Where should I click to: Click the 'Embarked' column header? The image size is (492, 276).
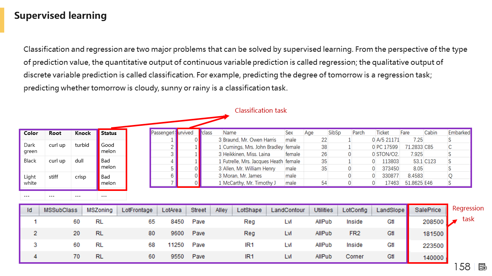click(x=459, y=133)
